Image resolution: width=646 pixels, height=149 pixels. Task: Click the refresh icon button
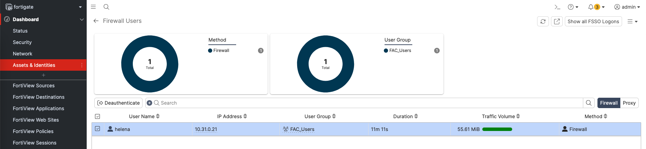[543, 21]
